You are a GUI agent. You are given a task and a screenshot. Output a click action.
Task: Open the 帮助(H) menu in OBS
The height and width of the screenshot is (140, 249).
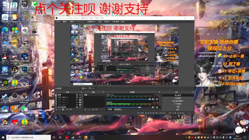click(x=107, y=21)
